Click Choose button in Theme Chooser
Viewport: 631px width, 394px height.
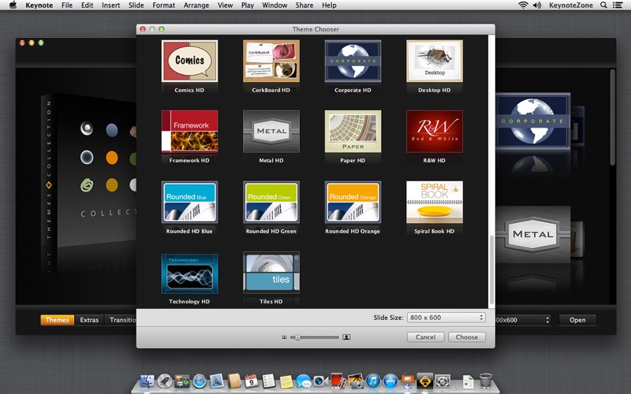point(467,337)
